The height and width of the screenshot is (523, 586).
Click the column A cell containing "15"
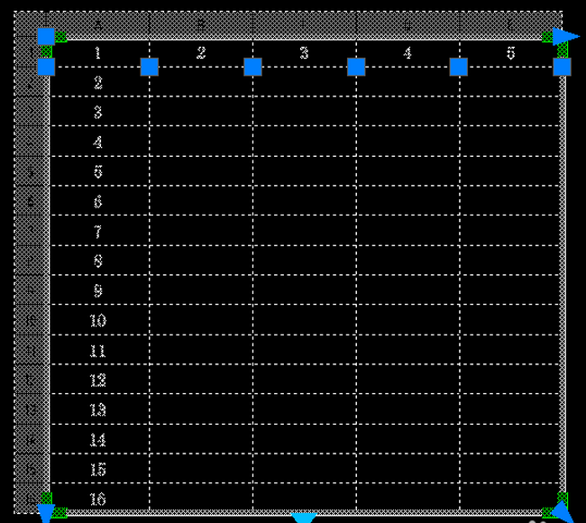[x=99, y=468]
